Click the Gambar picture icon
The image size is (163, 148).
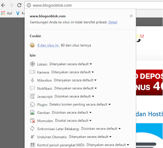tap(32, 113)
